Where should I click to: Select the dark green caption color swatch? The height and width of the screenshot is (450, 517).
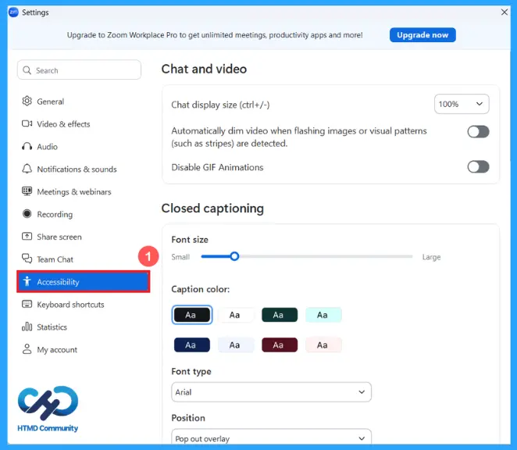click(x=280, y=315)
